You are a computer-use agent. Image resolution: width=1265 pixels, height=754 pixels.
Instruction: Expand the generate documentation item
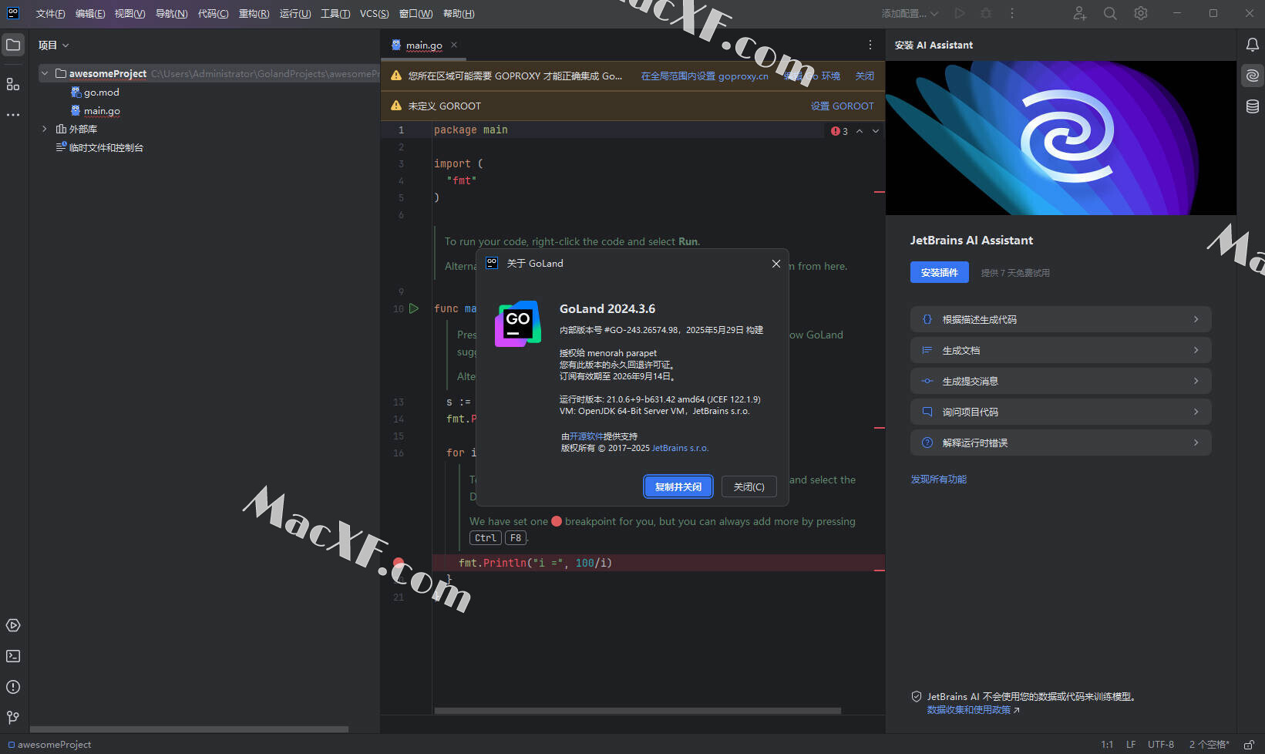pyautogui.click(x=1061, y=350)
